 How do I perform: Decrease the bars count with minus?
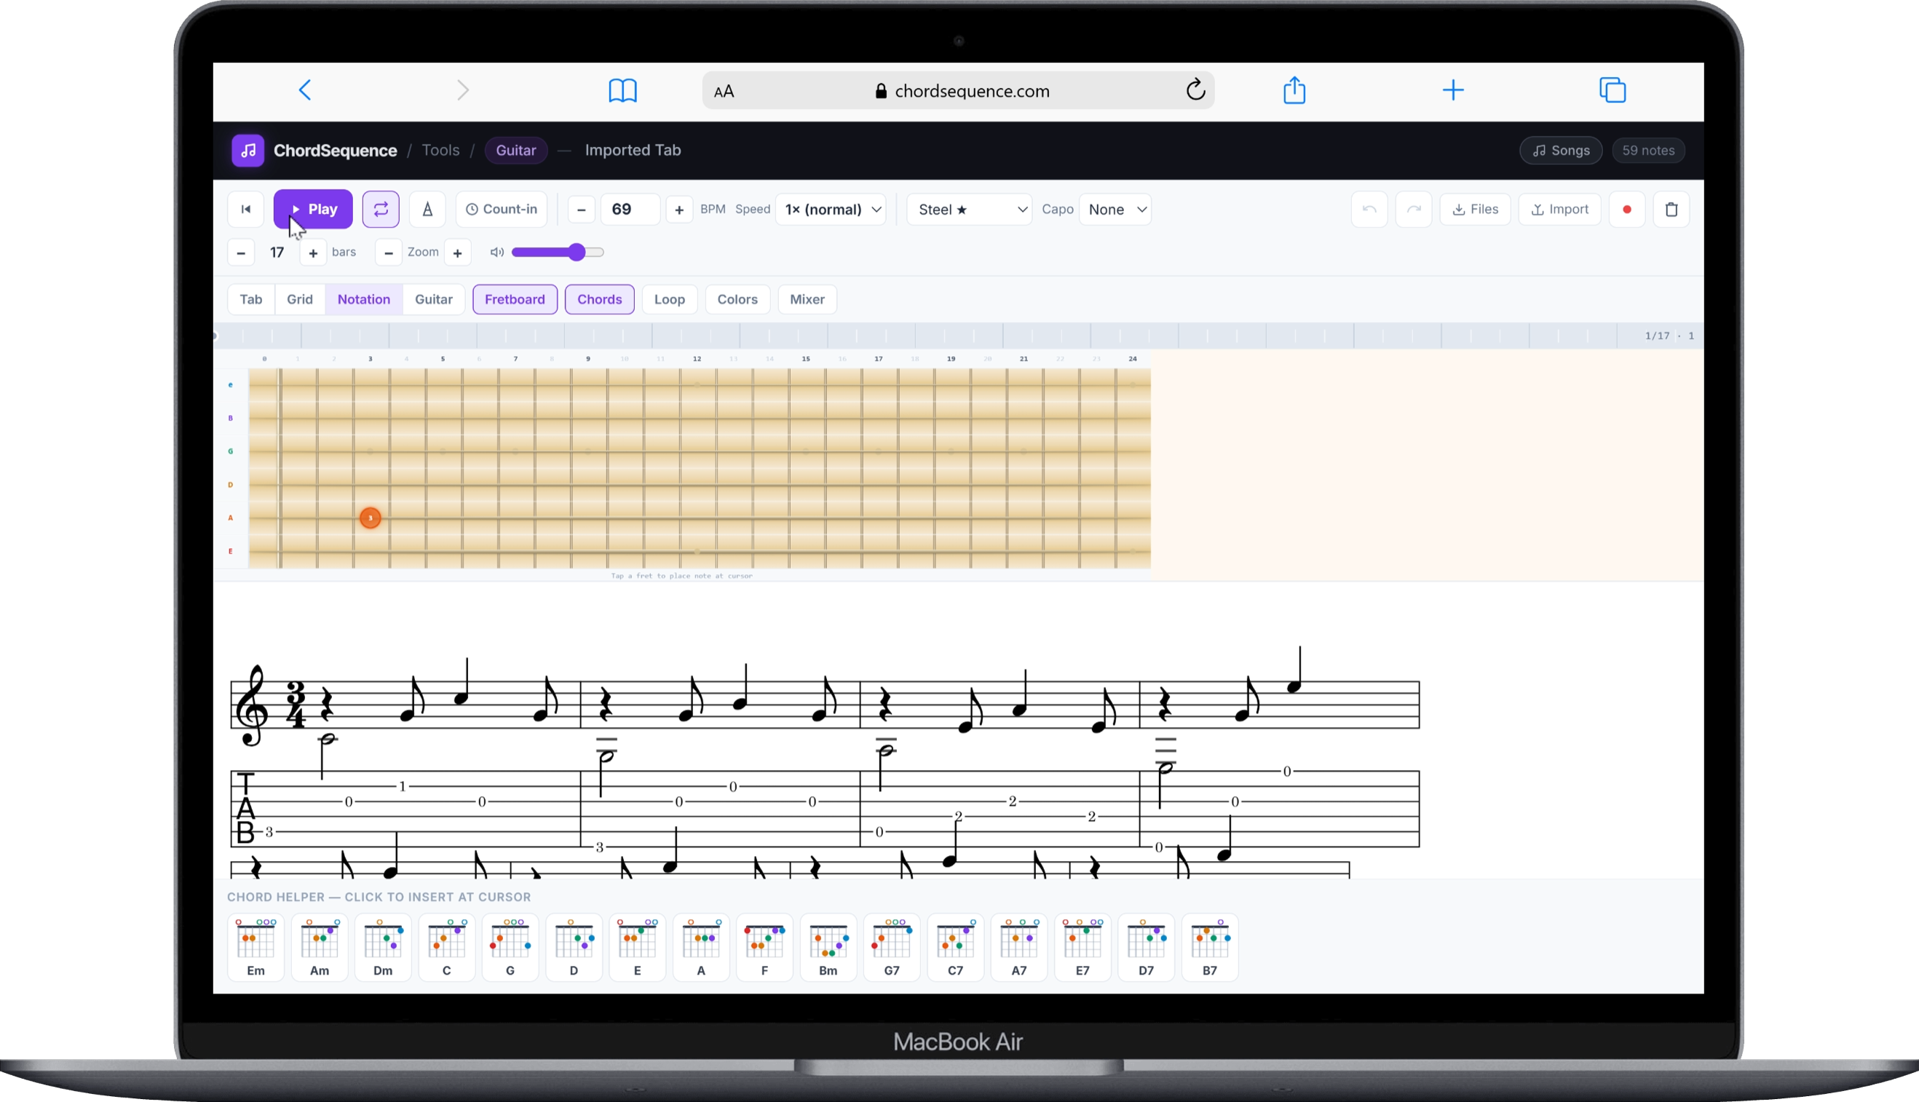pyautogui.click(x=241, y=253)
